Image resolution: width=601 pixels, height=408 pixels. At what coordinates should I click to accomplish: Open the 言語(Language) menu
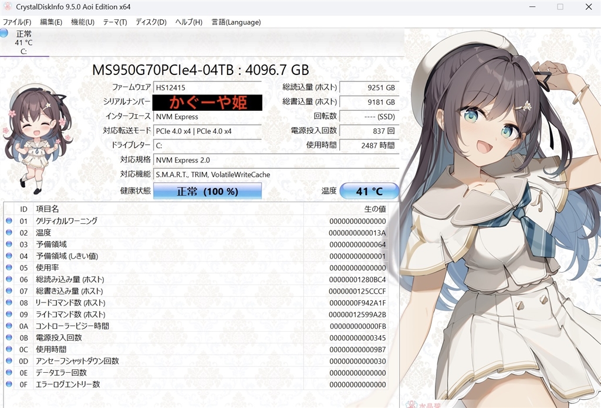[236, 22]
